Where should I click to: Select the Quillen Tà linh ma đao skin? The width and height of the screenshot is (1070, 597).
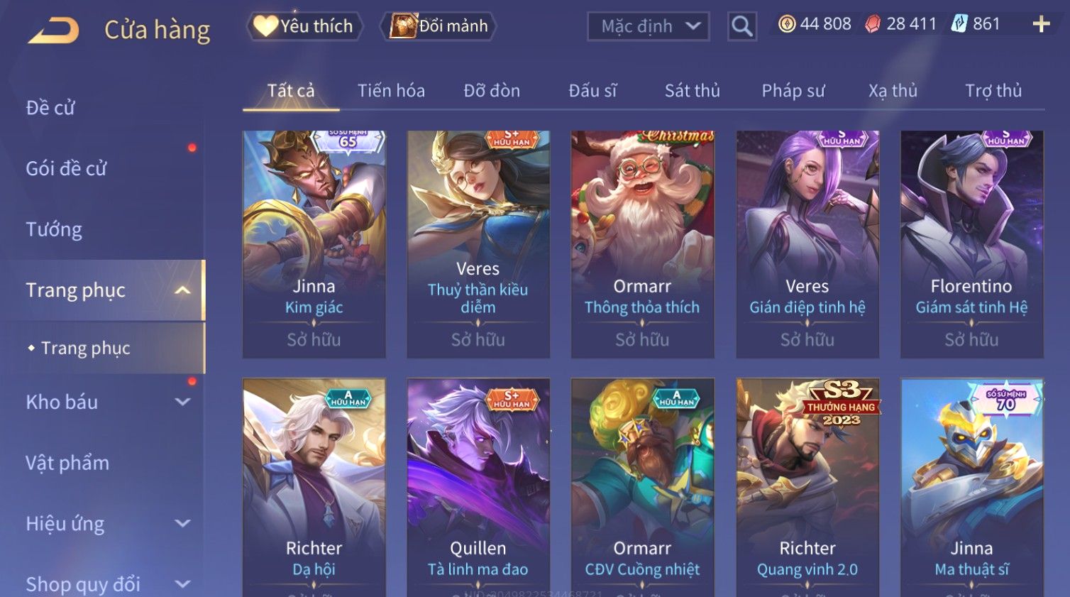click(x=478, y=487)
